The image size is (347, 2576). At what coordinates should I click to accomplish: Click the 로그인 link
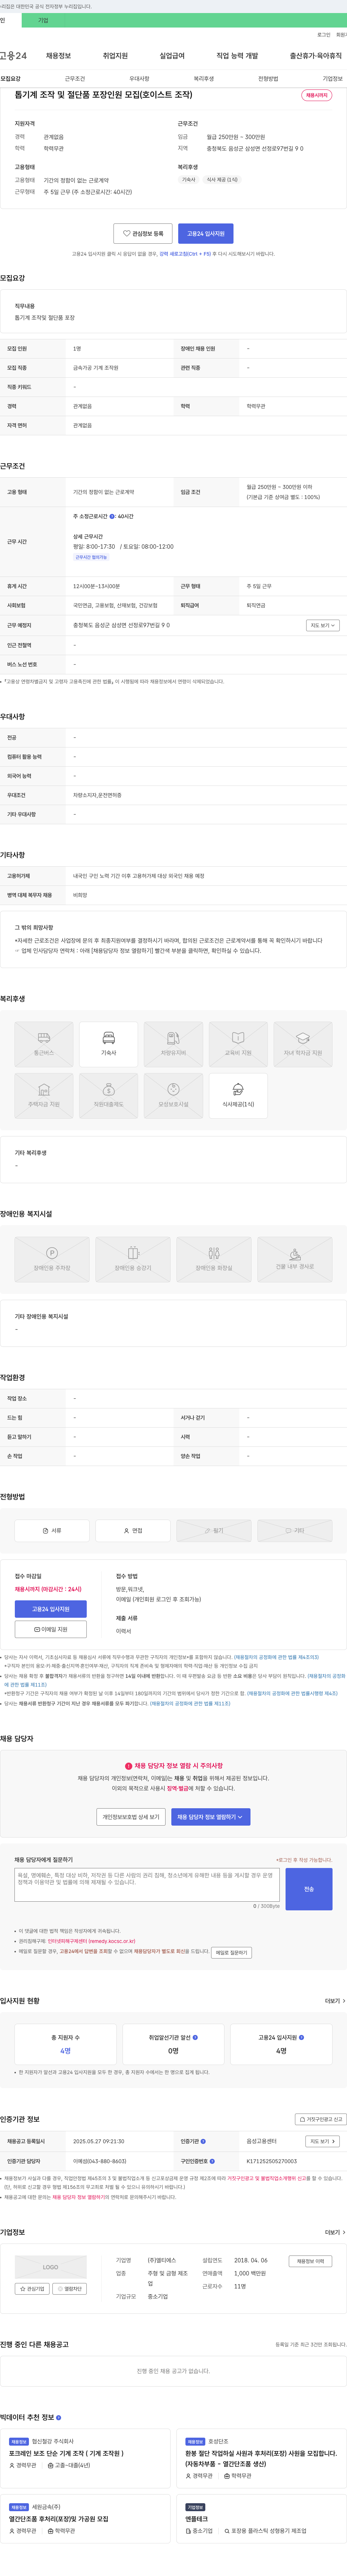tap(324, 35)
